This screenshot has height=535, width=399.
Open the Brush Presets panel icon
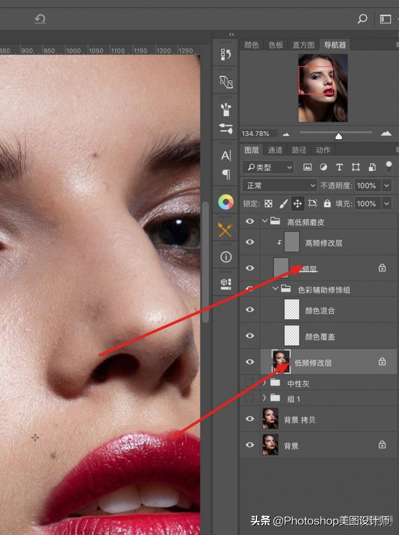point(226,110)
